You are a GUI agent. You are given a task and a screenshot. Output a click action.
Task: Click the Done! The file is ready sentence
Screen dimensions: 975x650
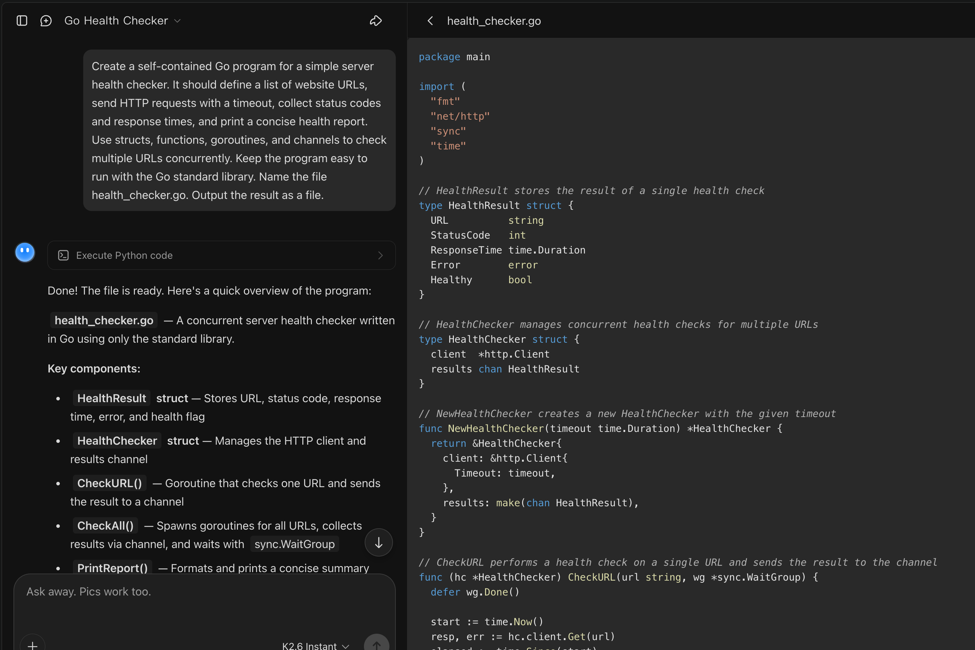click(x=209, y=291)
